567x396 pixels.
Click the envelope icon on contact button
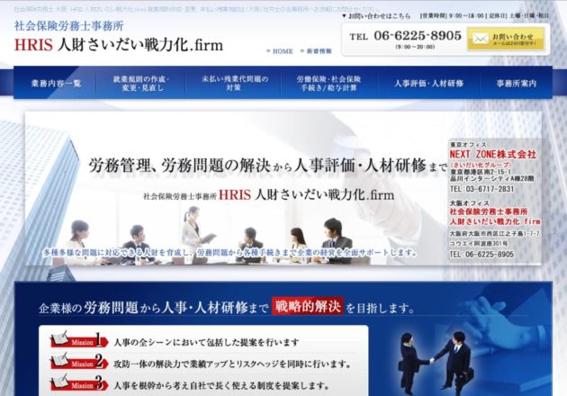click(x=481, y=39)
